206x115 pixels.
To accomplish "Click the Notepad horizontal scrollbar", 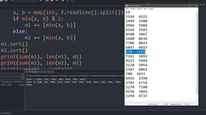I will [x=160, y=102].
